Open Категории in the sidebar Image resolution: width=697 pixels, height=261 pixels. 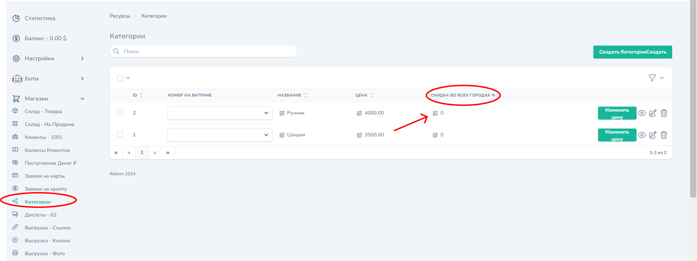(x=38, y=202)
